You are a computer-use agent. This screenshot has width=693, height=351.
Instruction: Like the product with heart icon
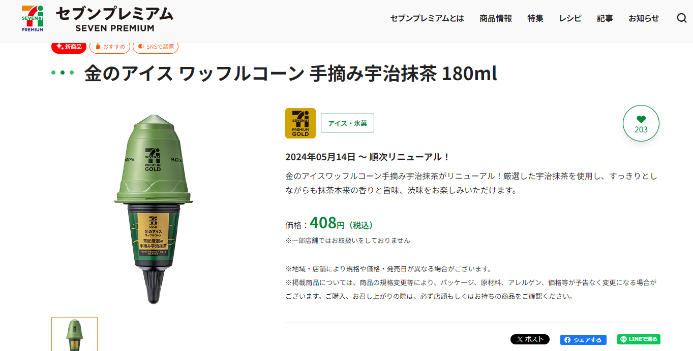(x=641, y=123)
